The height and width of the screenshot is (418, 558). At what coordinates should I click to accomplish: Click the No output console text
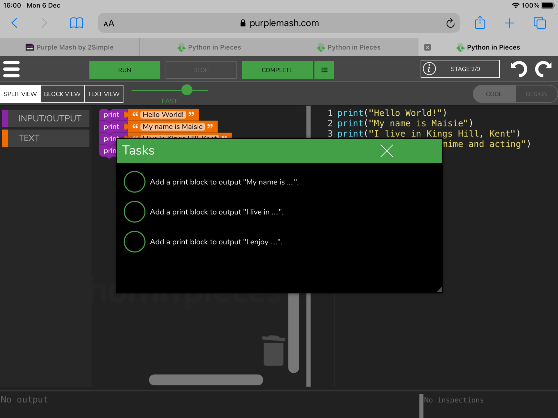coord(24,399)
